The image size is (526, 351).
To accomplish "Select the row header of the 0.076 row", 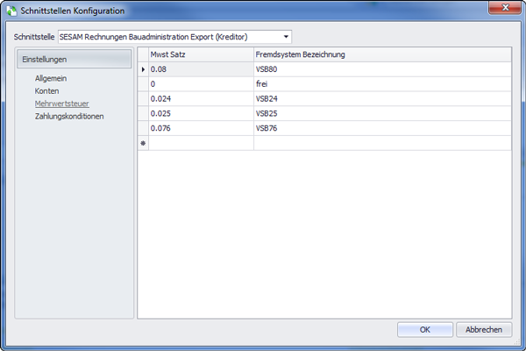I will tap(143, 128).
